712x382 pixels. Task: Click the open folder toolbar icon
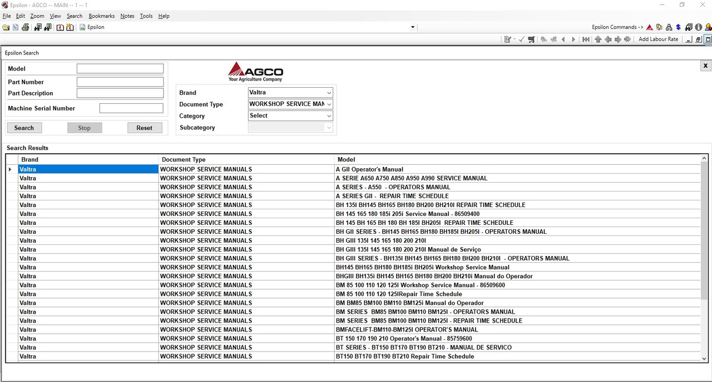6,27
